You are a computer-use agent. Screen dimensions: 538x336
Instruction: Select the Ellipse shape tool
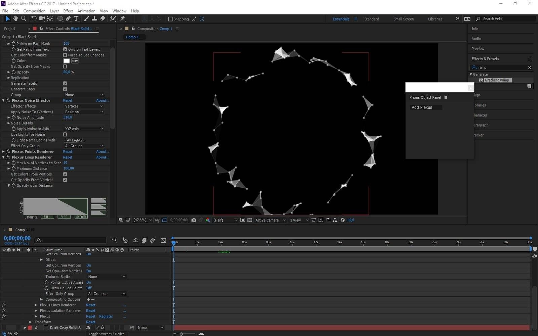pyautogui.click(x=60, y=19)
